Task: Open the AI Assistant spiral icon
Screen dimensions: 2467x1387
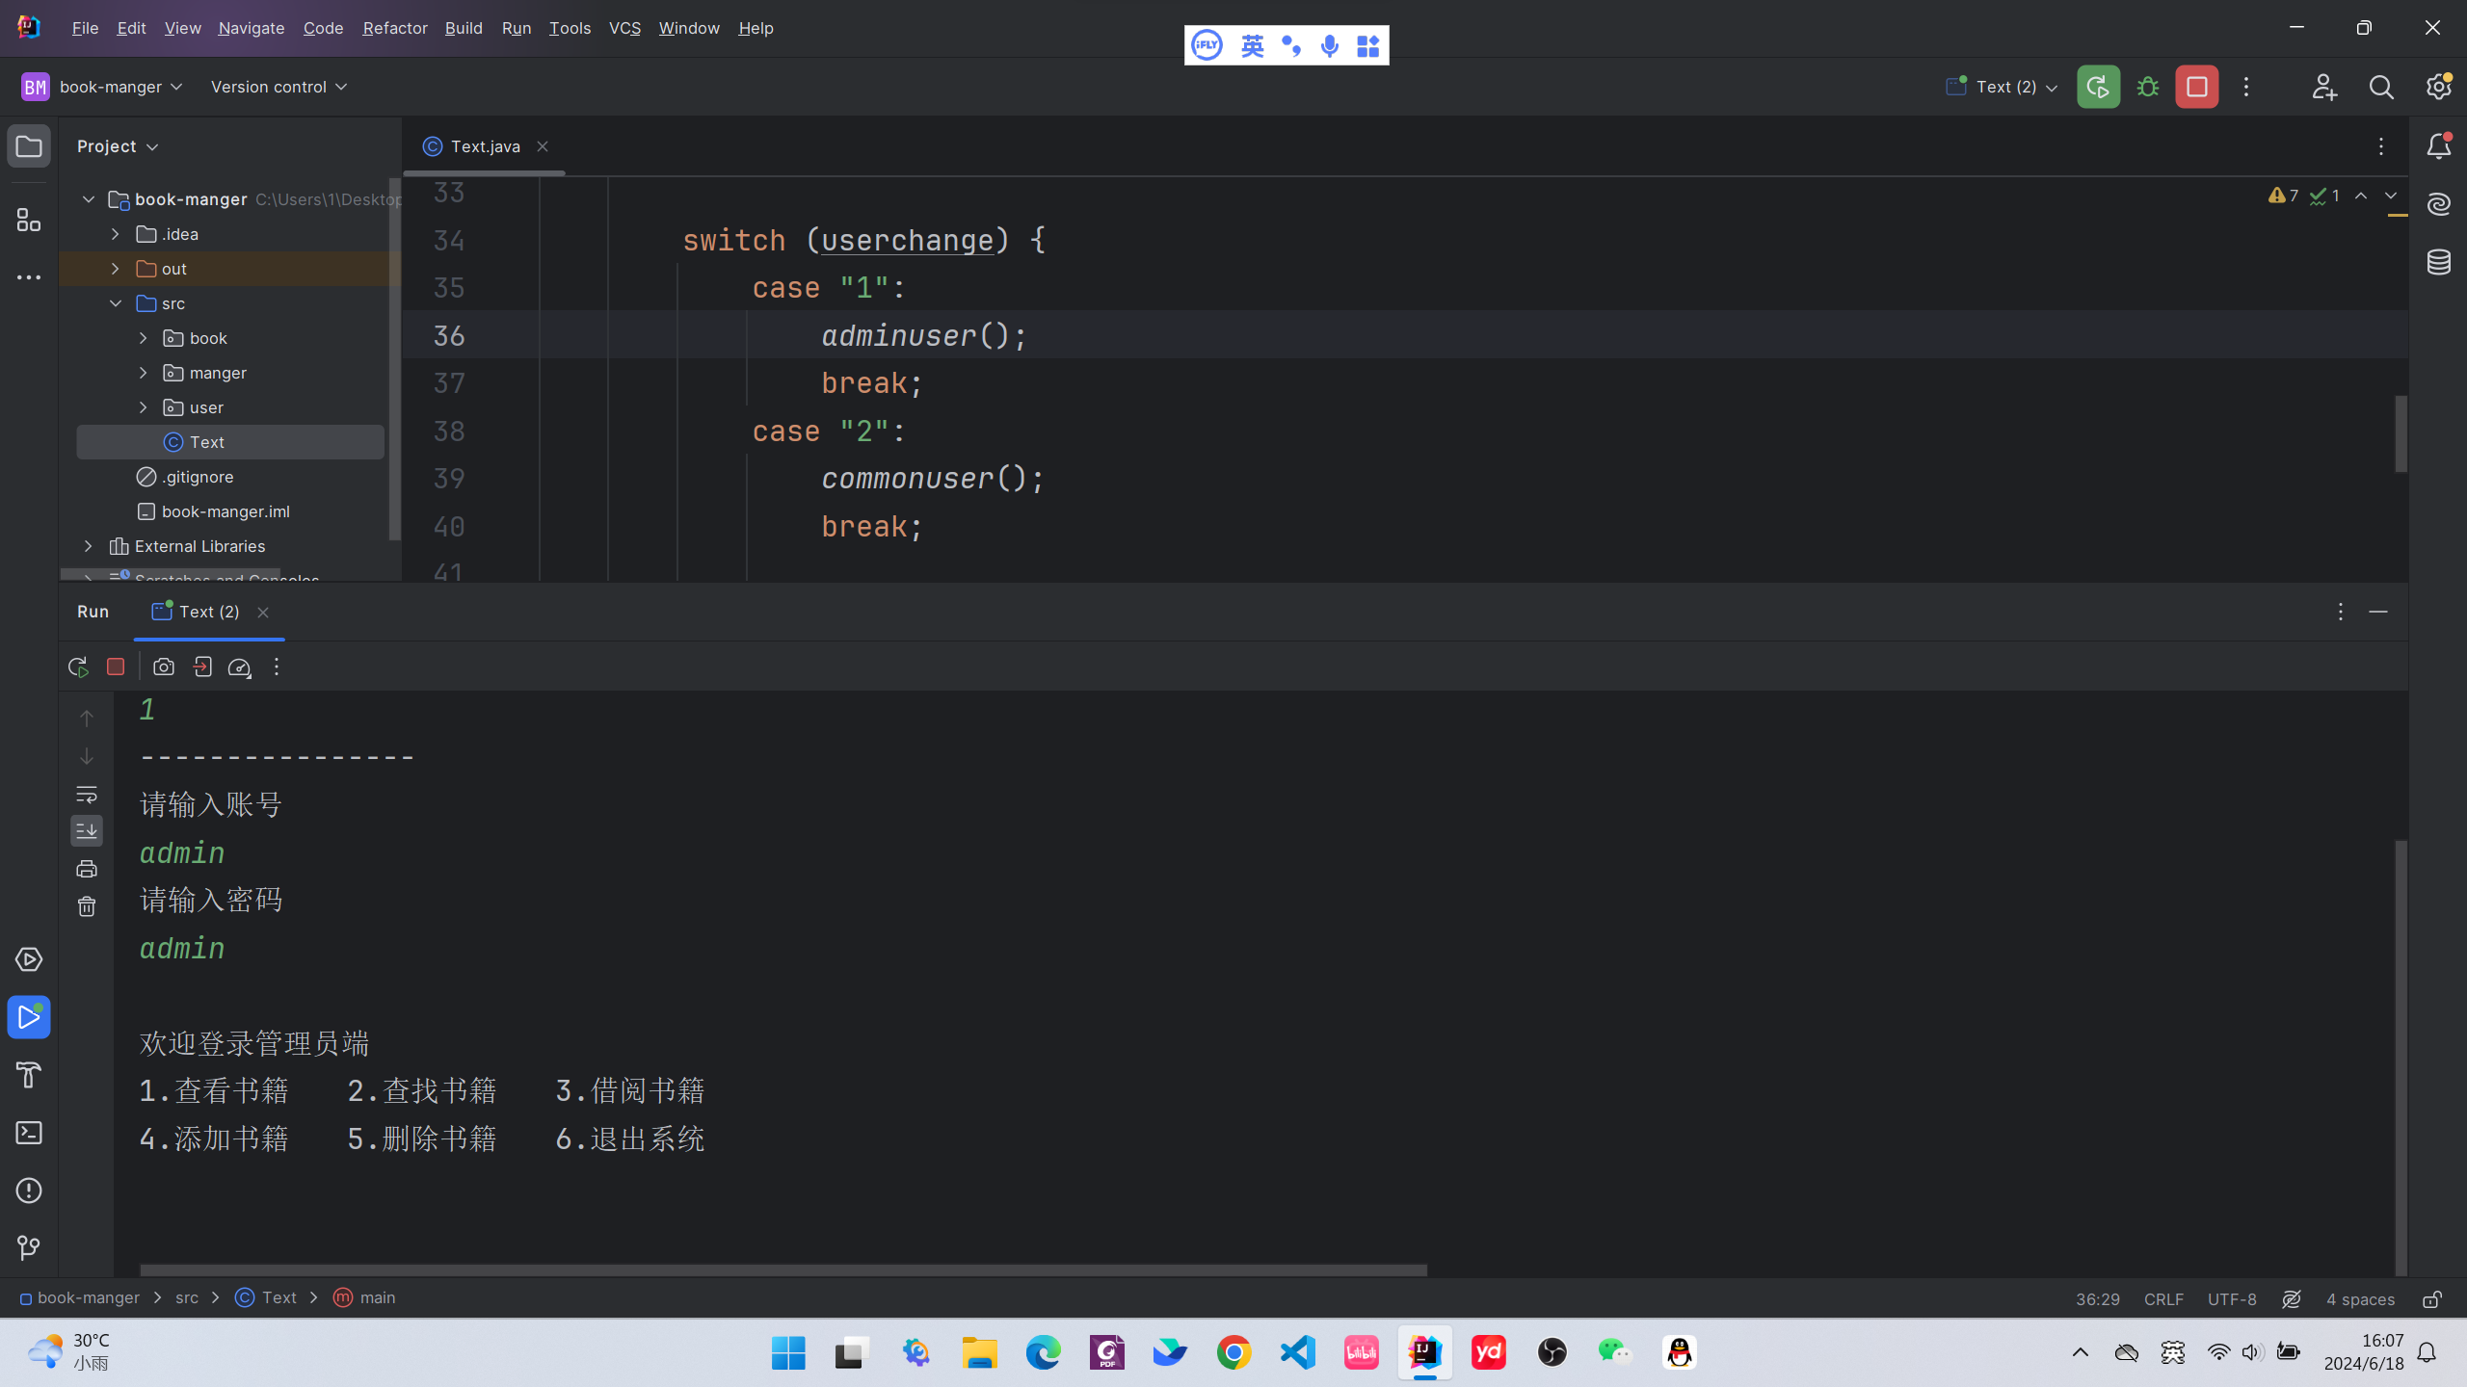Action: (x=2438, y=204)
